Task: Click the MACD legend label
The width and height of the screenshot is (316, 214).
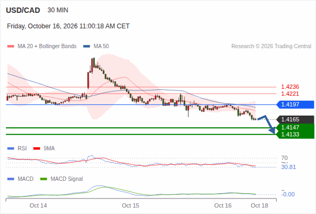Action: point(26,179)
